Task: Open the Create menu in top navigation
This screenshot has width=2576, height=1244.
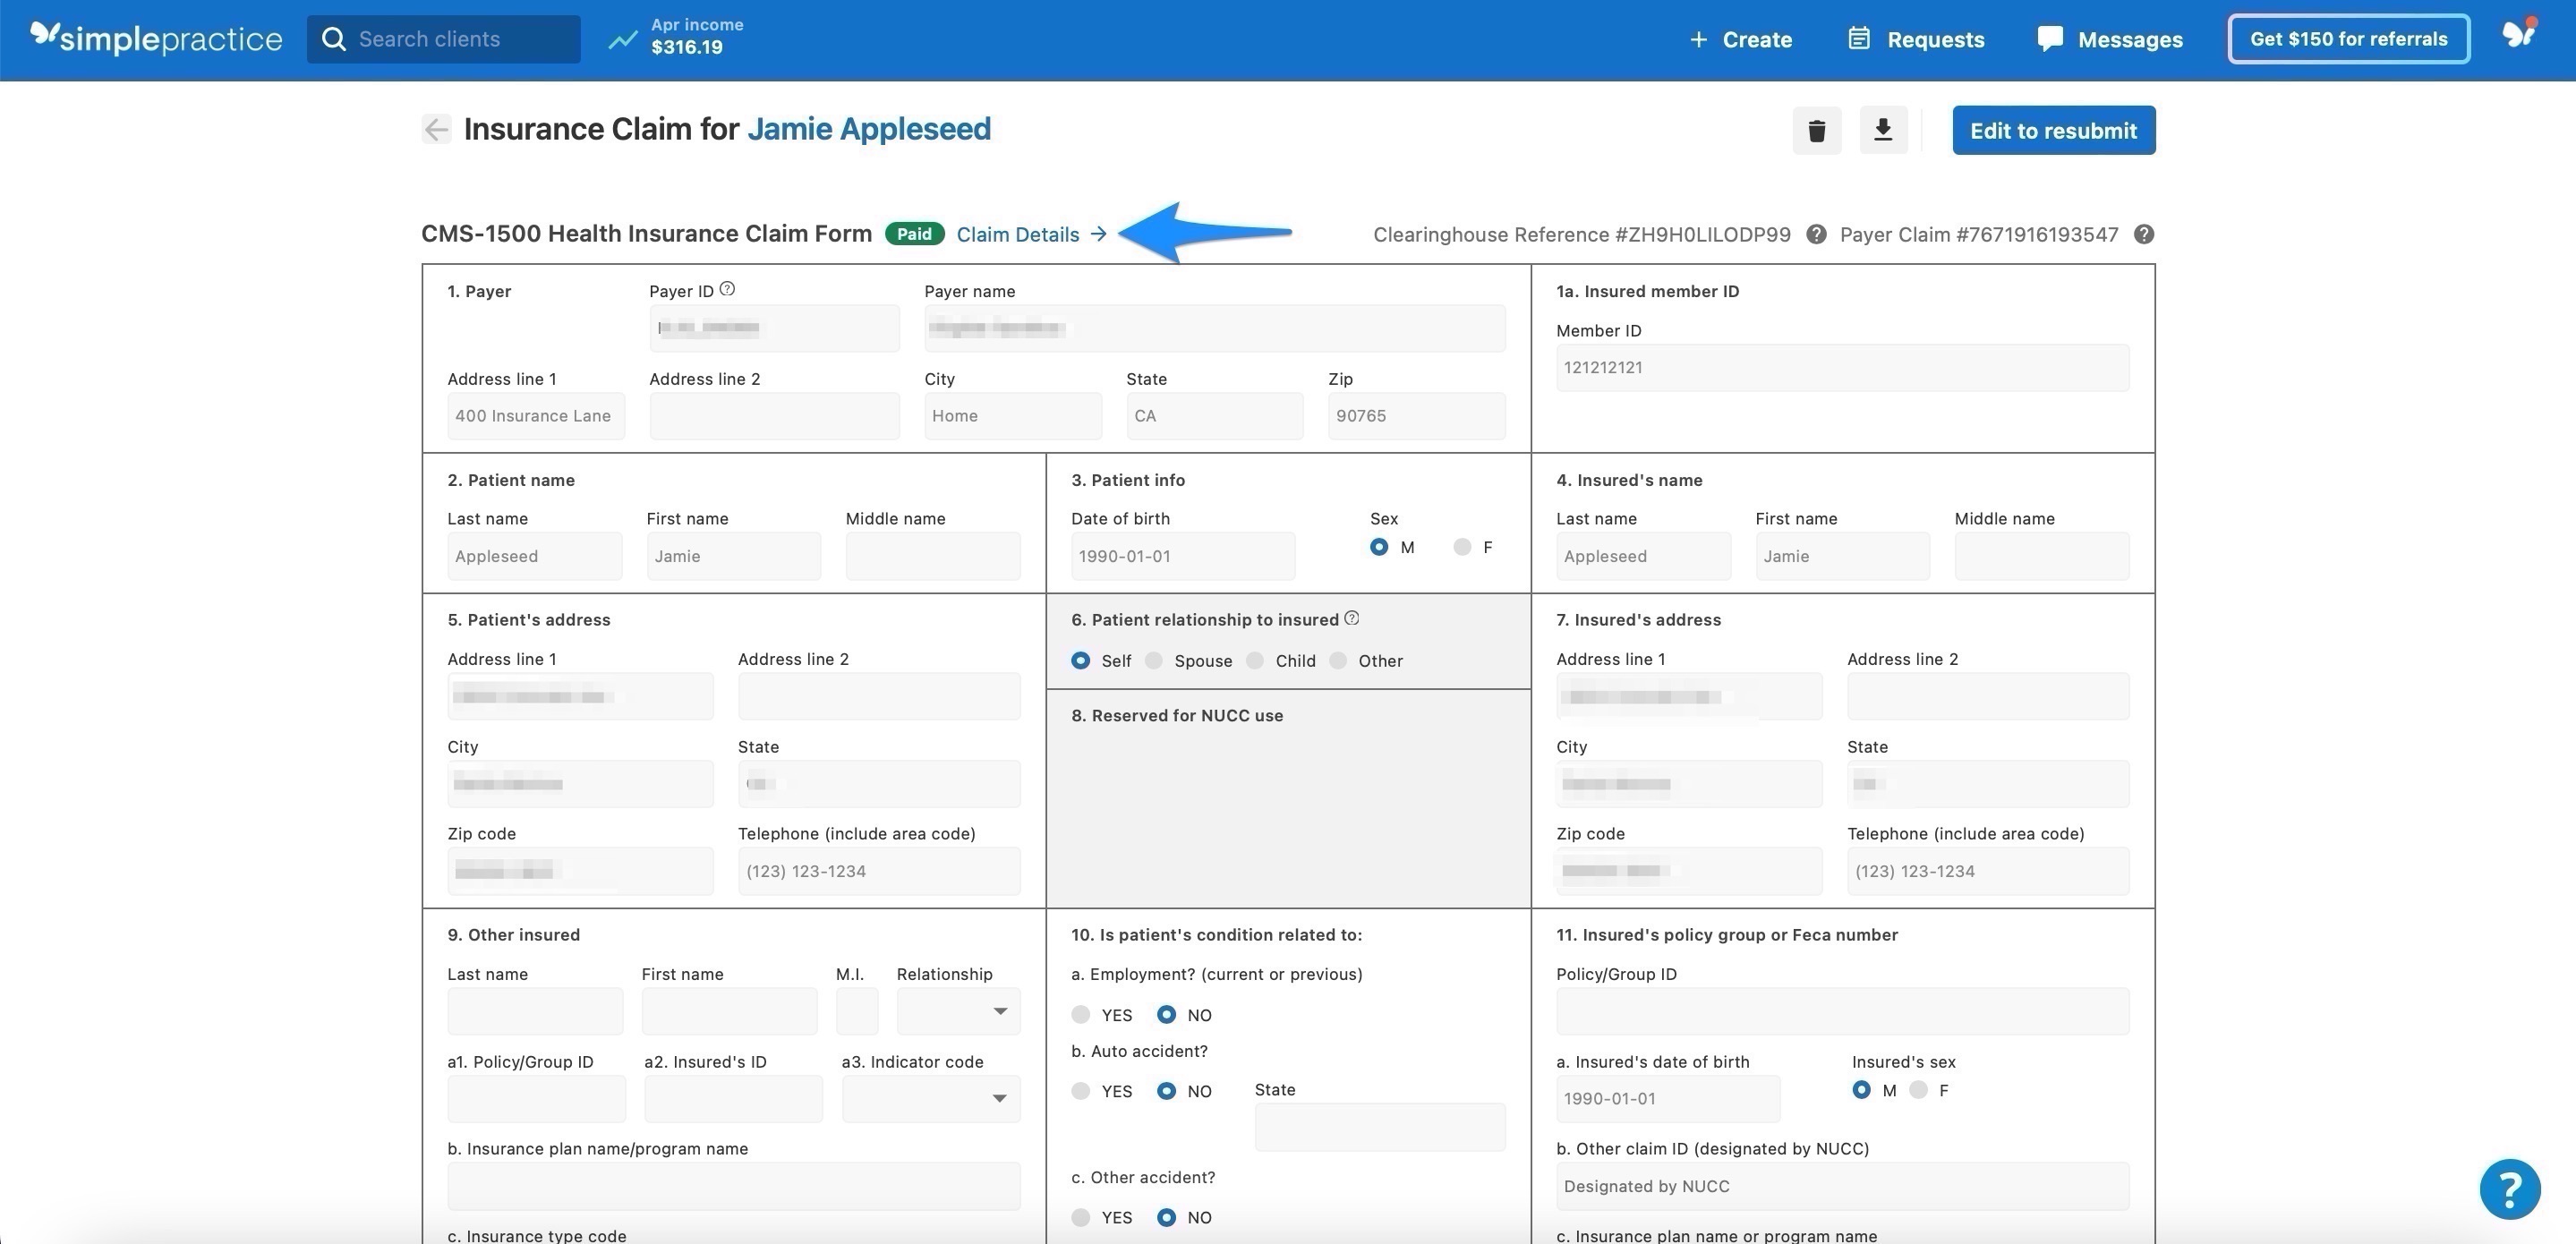Action: pos(1740,38)
